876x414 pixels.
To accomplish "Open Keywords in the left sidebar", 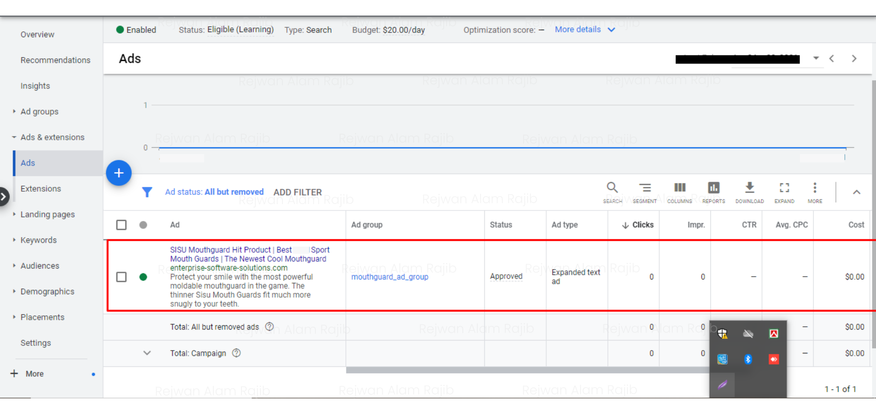I will (39, 240).
